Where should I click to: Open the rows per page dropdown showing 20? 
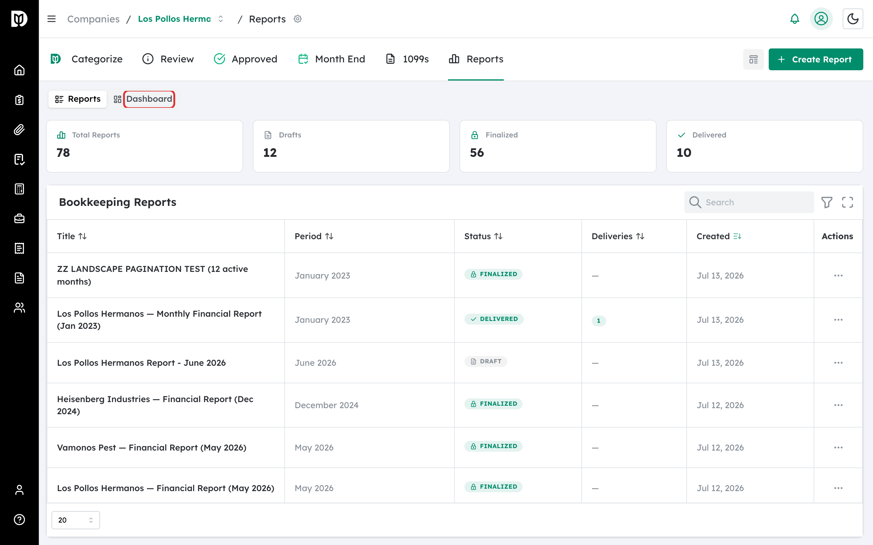coord(75,520)
